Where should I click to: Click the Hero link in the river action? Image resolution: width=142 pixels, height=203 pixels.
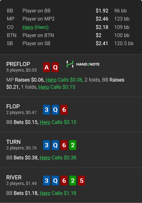tap(45, 193)
